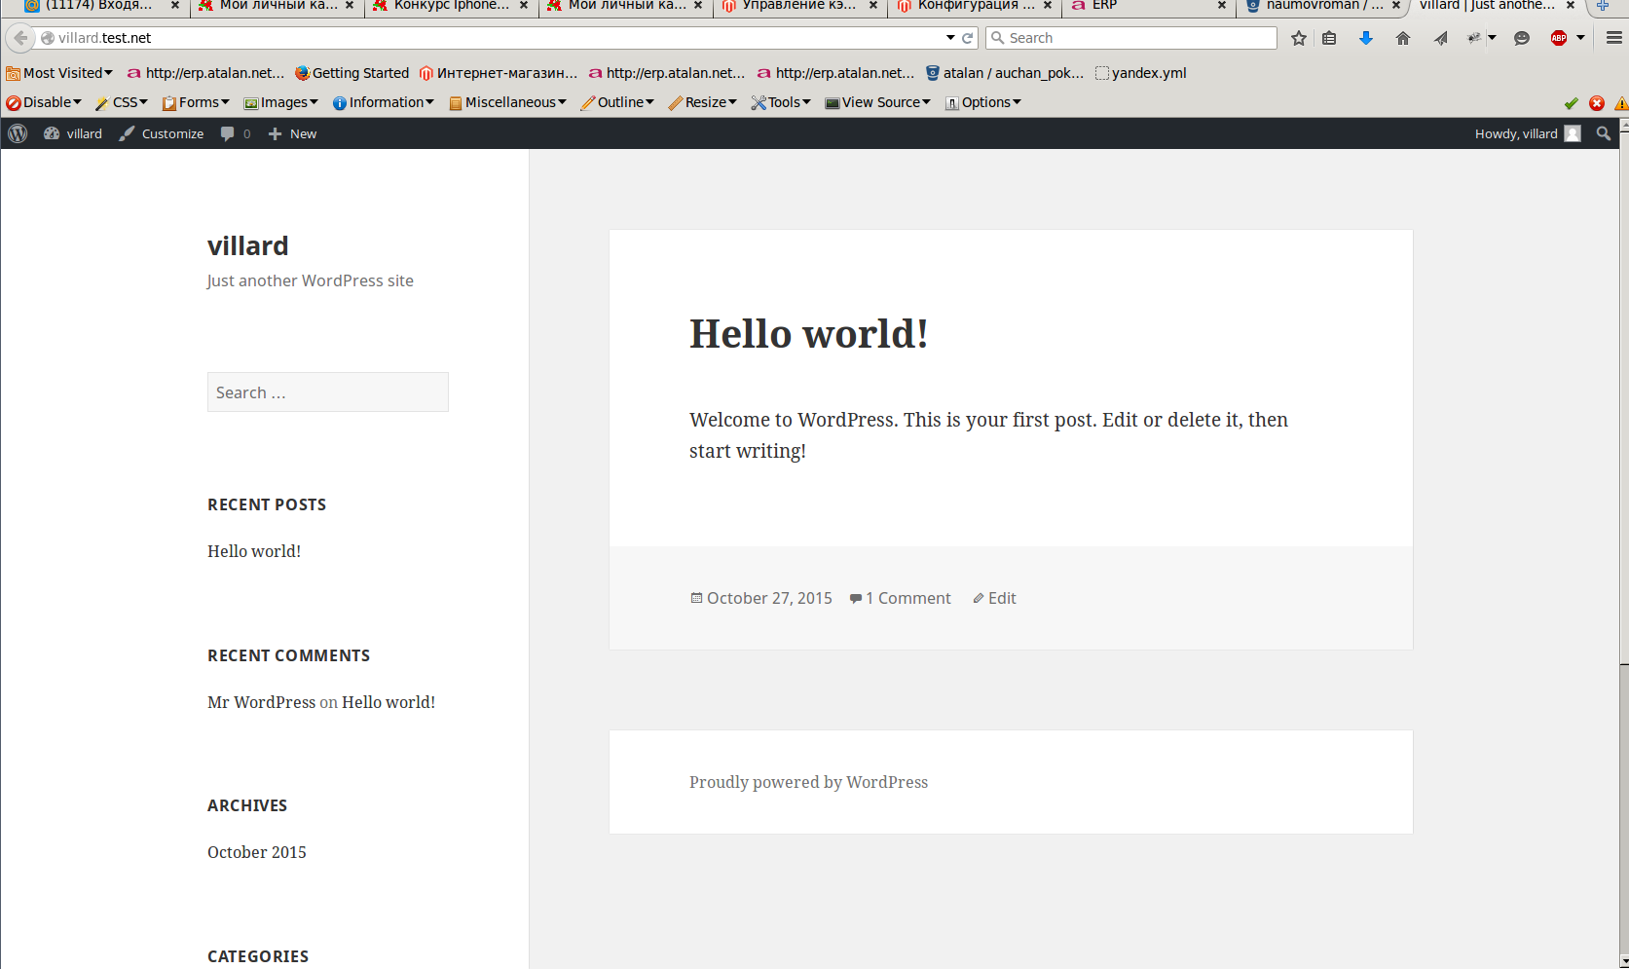
Task: Open the chat smiley bubble icon
Action: [x=1522, y=38]
